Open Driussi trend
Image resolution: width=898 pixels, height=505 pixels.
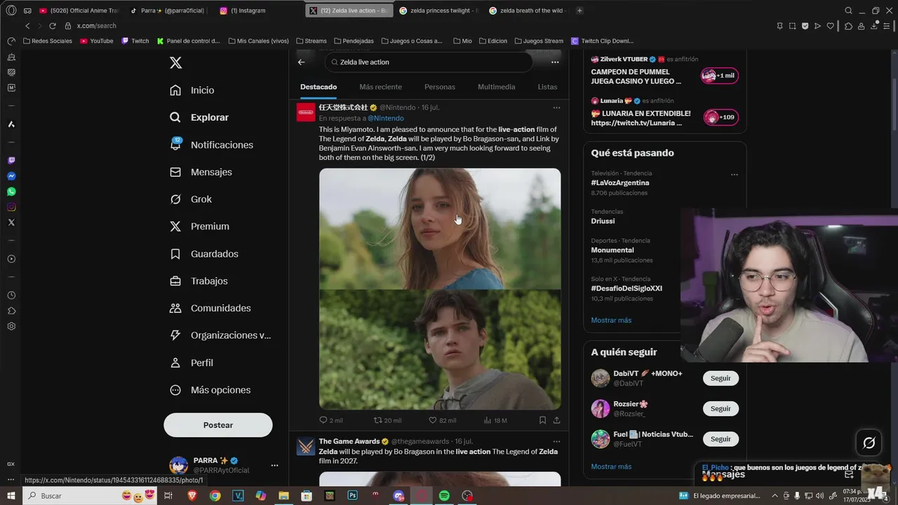tap(603, 221)
